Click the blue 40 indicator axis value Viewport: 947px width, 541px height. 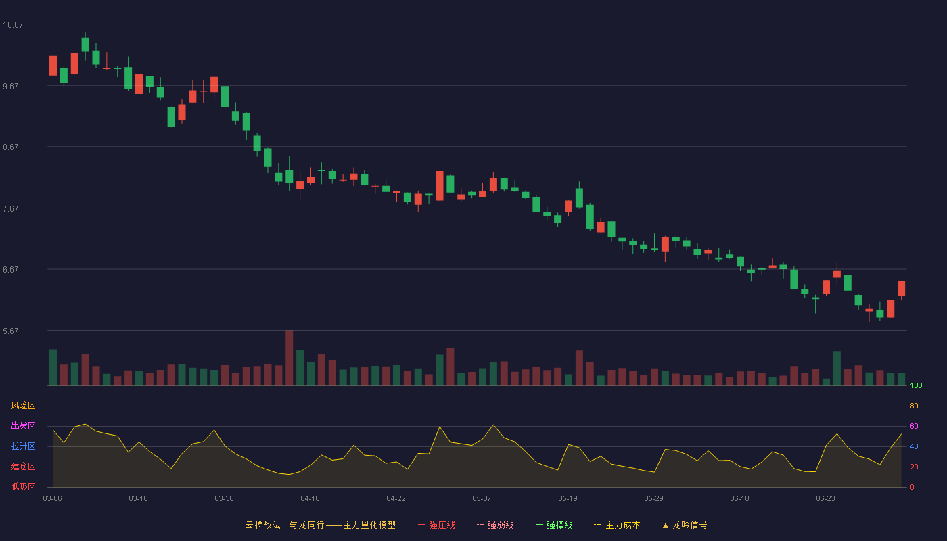914,446
